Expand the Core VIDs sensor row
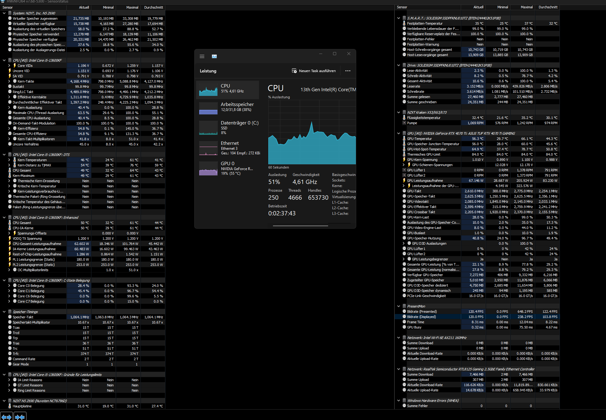 (9, 66)
